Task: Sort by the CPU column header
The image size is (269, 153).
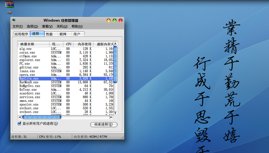Action: 68,44
